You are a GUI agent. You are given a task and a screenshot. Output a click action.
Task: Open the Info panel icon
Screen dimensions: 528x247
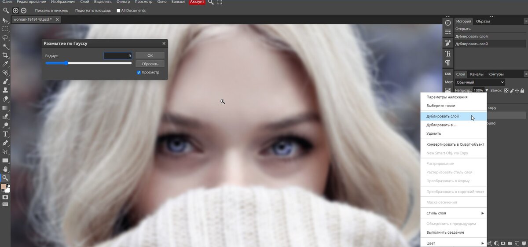click(448, 22)
